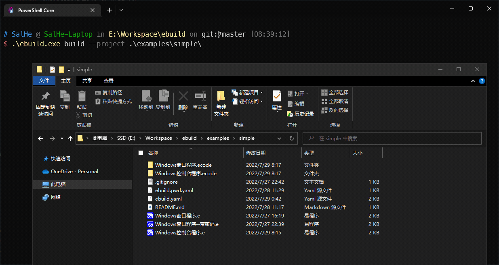Open the View ribbon tab
The height and width of the screenshot is (265, 499).
point(109,81)
